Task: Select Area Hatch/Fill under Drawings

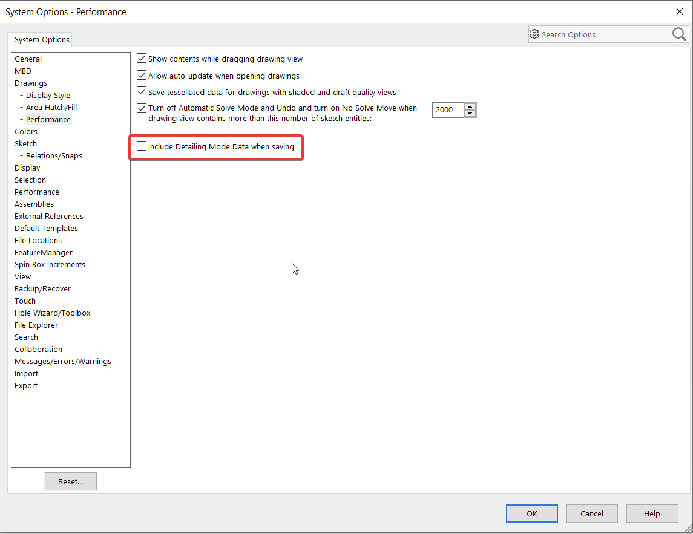Action: point(51,107)
